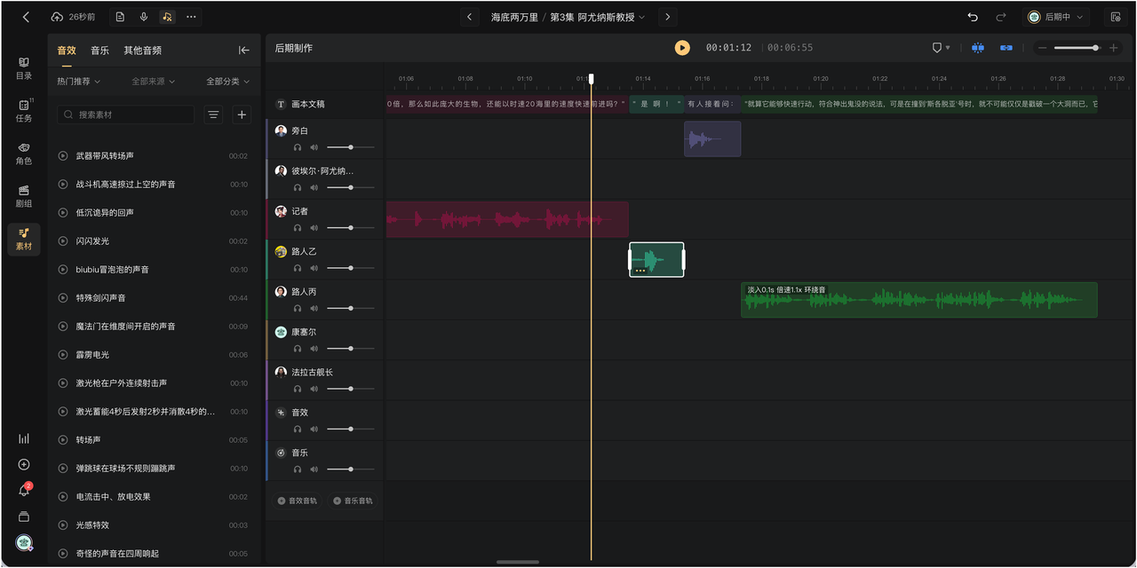Open 剧组 in left sidebar

pyautogui.click(x=24, y=196)
